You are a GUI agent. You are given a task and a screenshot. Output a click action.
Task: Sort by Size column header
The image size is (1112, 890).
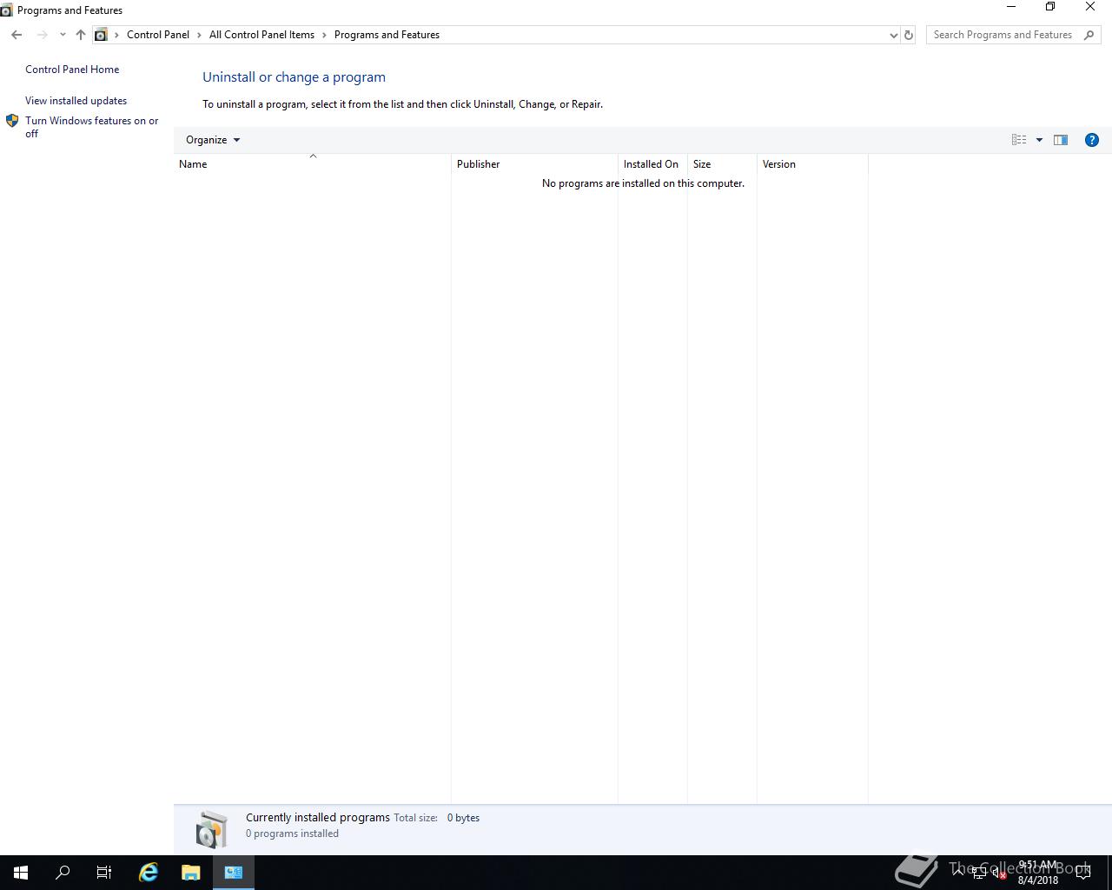(x=722, y=164)
